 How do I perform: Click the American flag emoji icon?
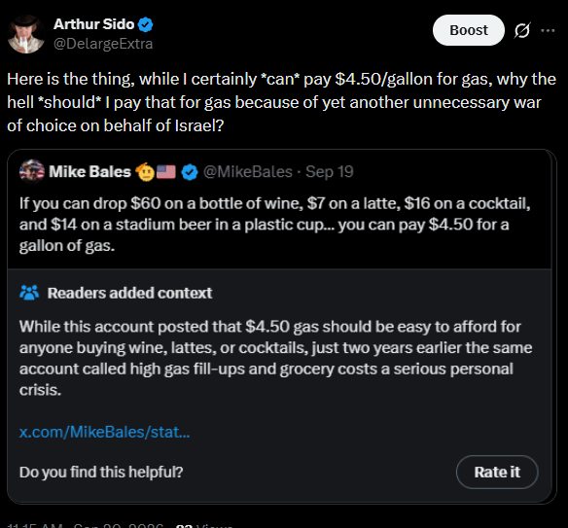pos(166,172)
